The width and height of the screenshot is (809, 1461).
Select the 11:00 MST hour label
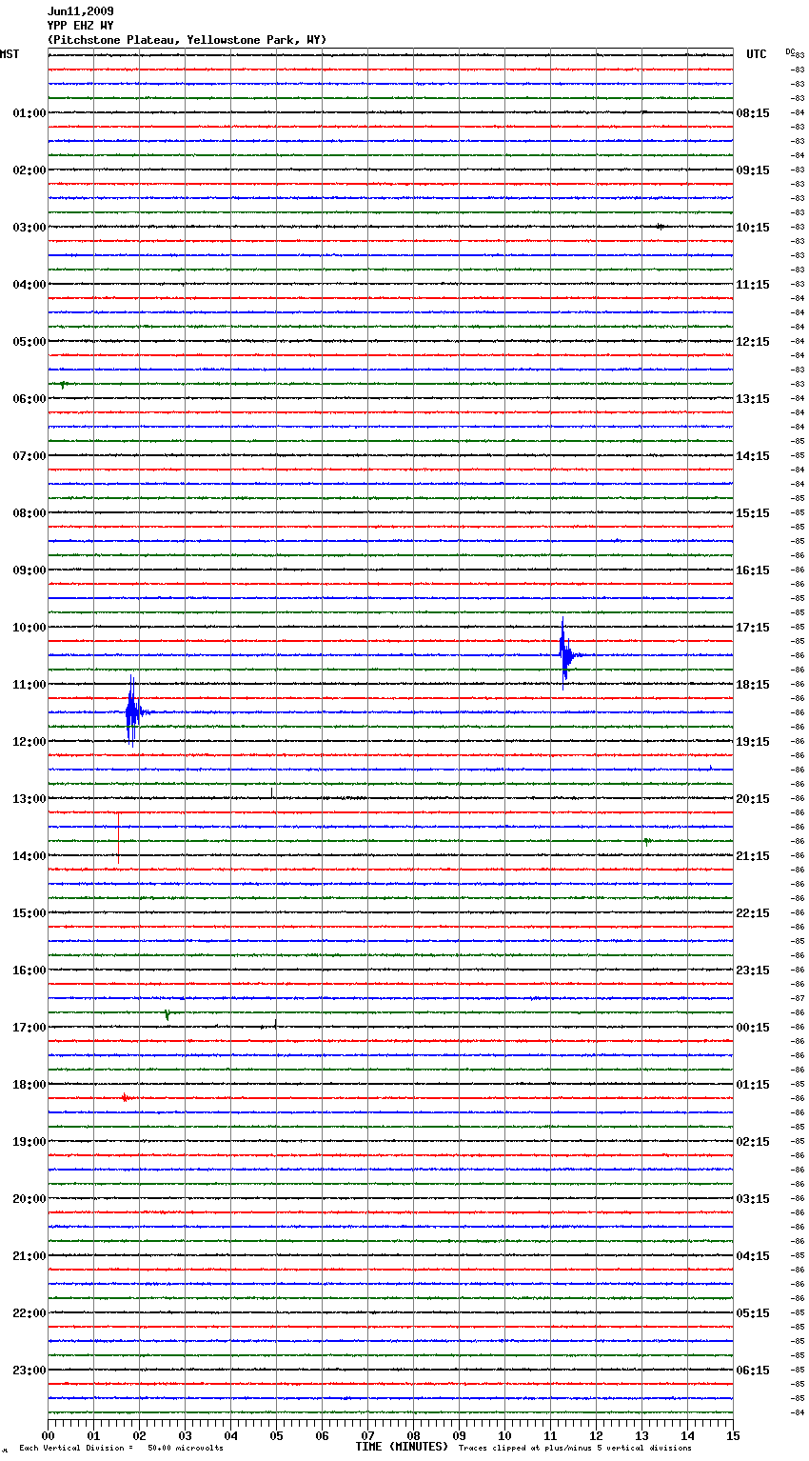[x=30, y=685]
